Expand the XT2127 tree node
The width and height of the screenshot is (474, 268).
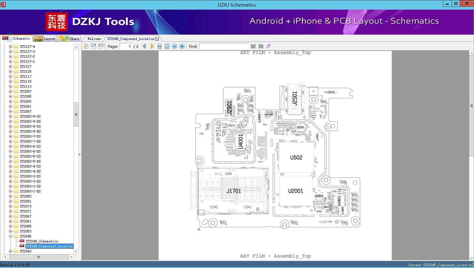pyautogui.click(x=10, y=66)
